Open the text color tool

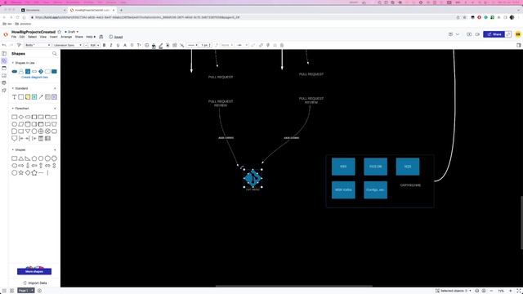(125, 45)
